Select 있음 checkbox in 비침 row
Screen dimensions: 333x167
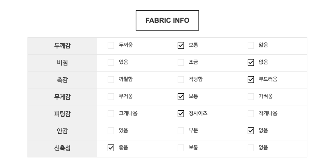pyautogui.click(x=111, y=62)
